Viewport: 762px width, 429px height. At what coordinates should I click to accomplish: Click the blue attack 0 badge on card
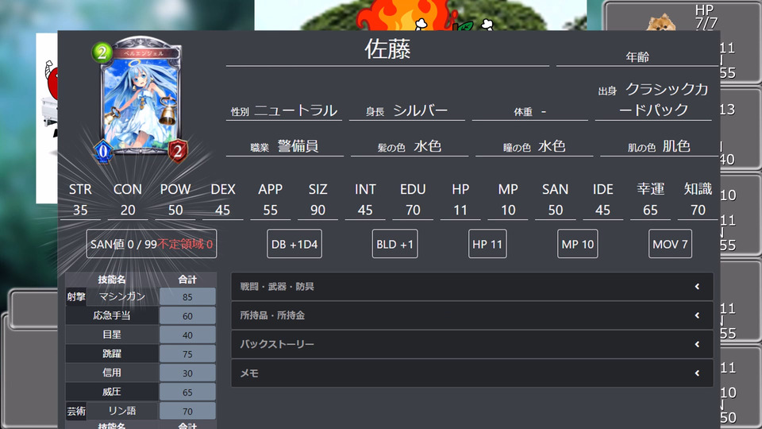tap(103, 151)
